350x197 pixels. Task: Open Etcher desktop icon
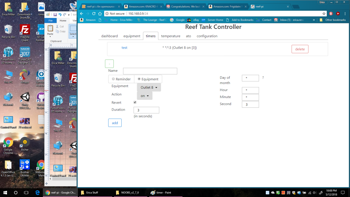tap(25, 144)
